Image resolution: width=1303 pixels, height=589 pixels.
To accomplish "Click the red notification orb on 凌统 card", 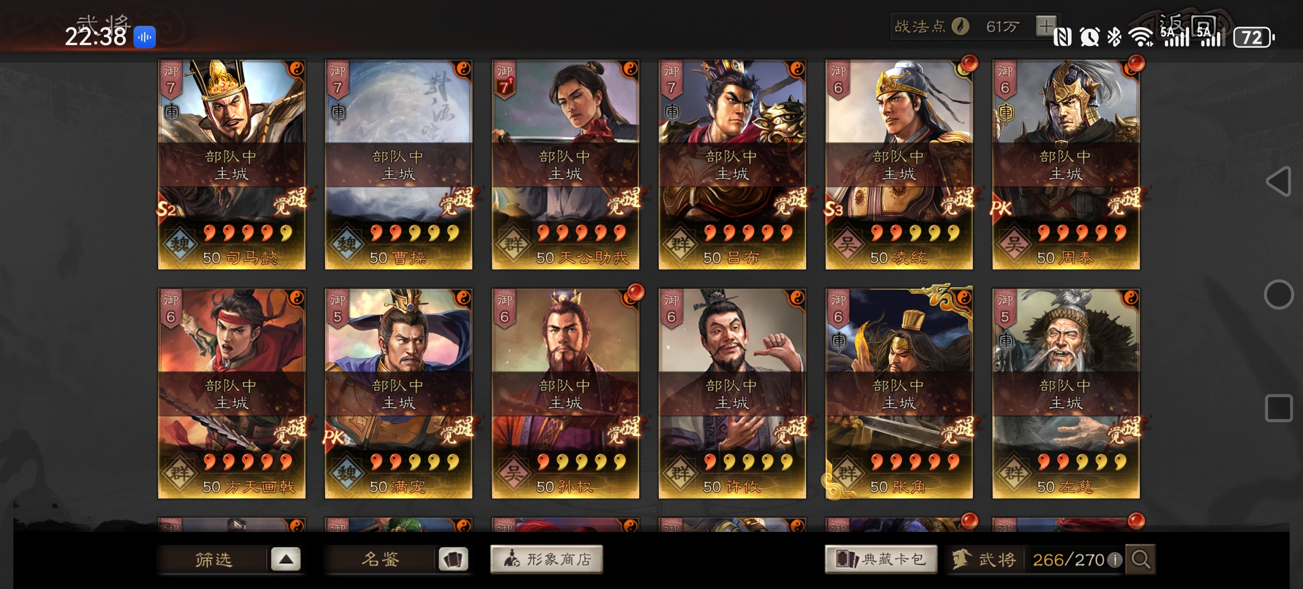I will click(x=969, y=63).
